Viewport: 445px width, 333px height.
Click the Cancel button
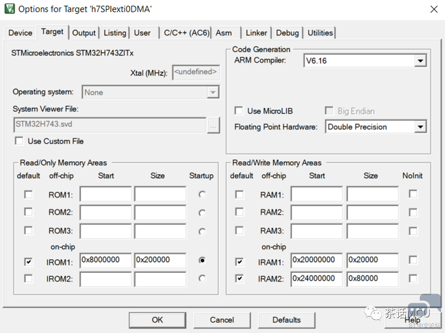[x=222, y=320]
